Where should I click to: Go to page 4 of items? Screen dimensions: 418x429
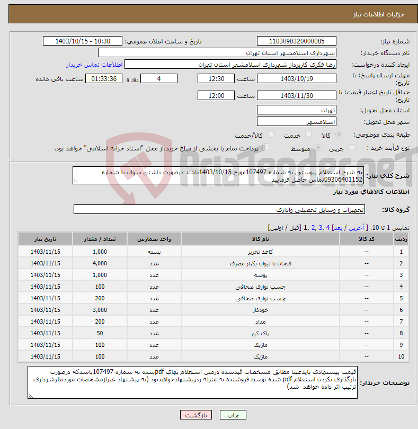coord(328,228)
